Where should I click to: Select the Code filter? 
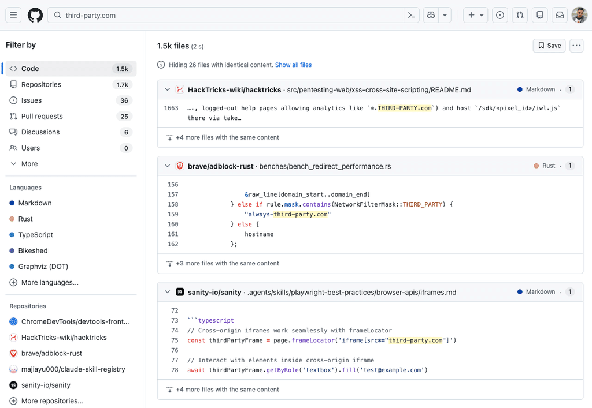click(x=71, y=69)
